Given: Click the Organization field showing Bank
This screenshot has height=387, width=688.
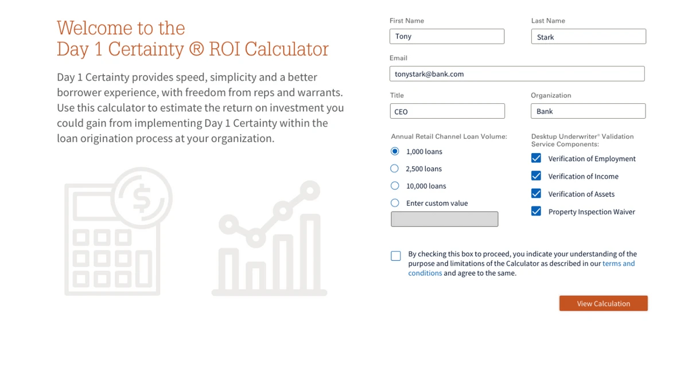Looking at the screenshot, I should point(588,111).
